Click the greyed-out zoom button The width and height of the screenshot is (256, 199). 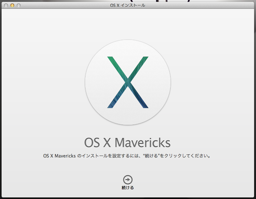pos(19,5)
